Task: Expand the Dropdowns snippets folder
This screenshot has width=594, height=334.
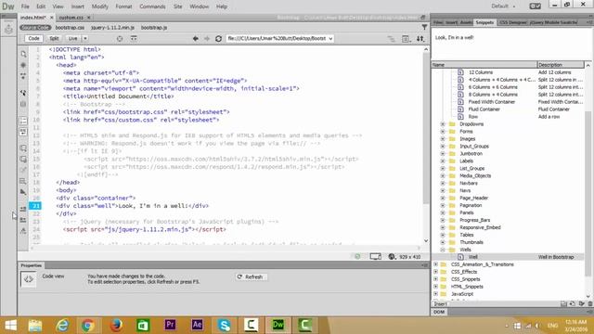Action: click(443, 124)
